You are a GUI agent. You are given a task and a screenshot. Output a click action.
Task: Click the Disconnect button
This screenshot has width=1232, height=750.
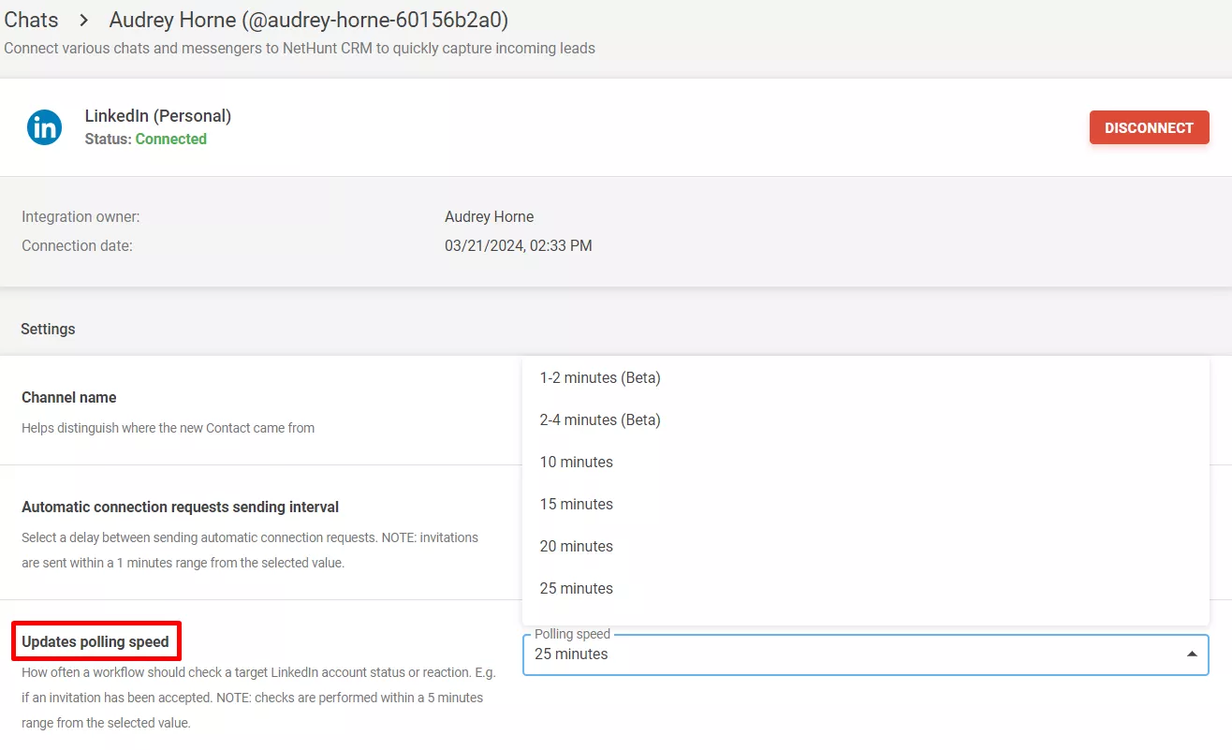pyautogui.click(x=1149, y=127)
